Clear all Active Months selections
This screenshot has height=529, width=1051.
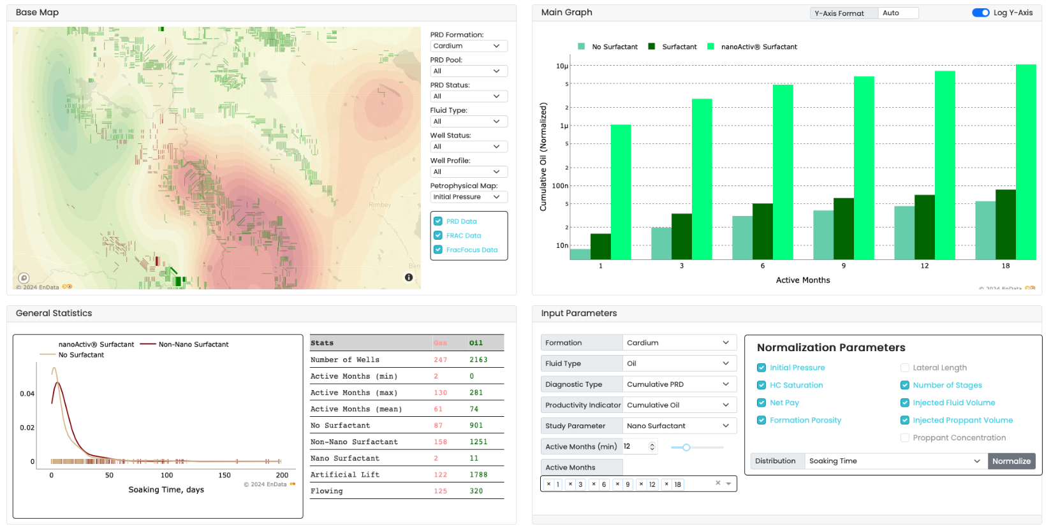pos(718,483)
